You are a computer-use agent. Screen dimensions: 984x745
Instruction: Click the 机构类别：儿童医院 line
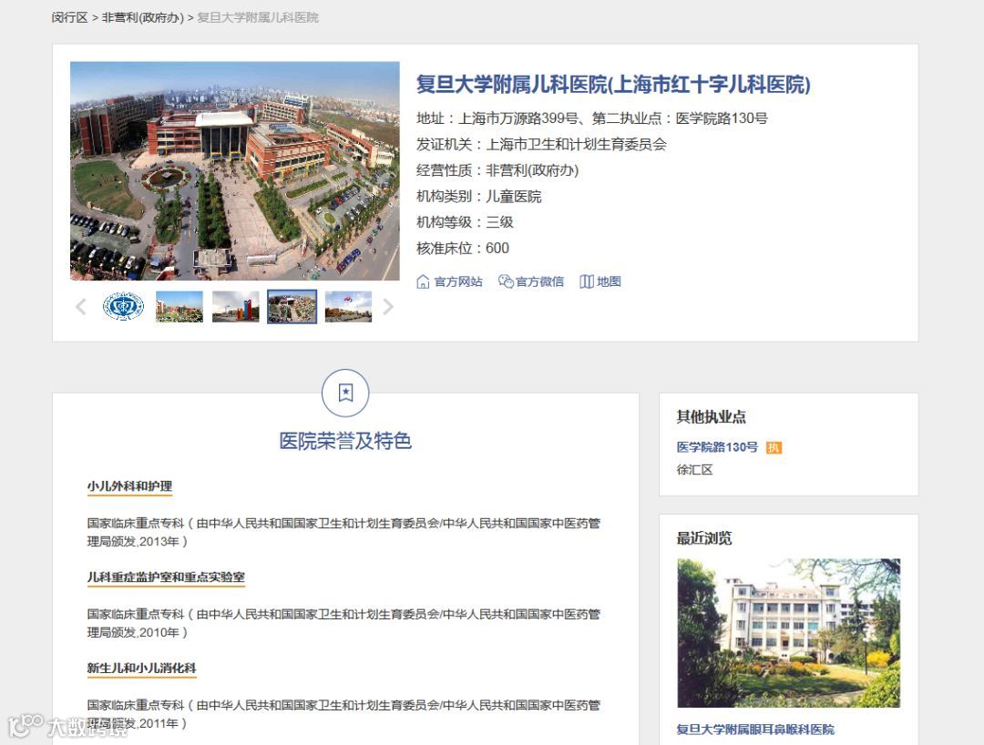pyautogui.click(x=479, y=197)
